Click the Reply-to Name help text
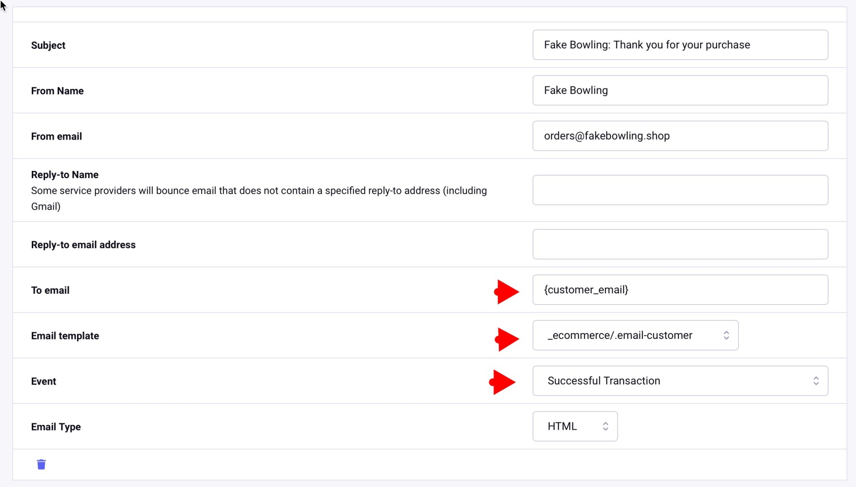Screen dimensions: 856x487 click(x=259, y=198)
